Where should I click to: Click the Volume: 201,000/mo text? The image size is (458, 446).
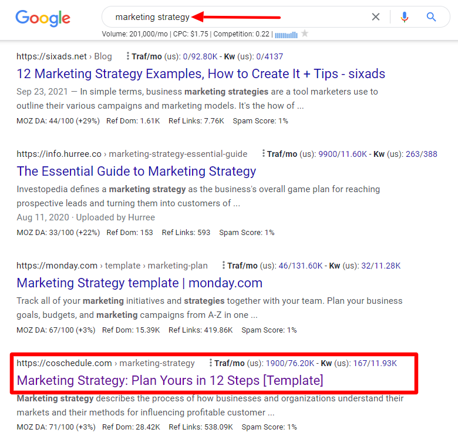click(x=134, y=34)
